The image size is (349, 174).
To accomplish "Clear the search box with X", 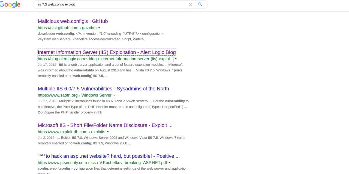I will point(191,5).
